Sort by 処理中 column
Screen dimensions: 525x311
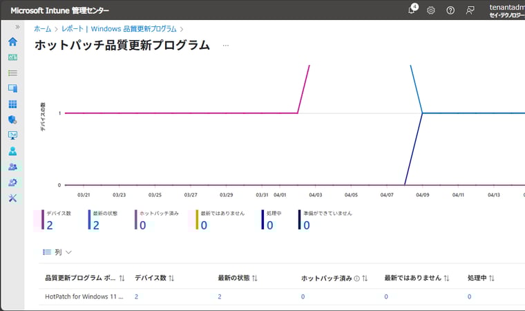tap(481, 278)
